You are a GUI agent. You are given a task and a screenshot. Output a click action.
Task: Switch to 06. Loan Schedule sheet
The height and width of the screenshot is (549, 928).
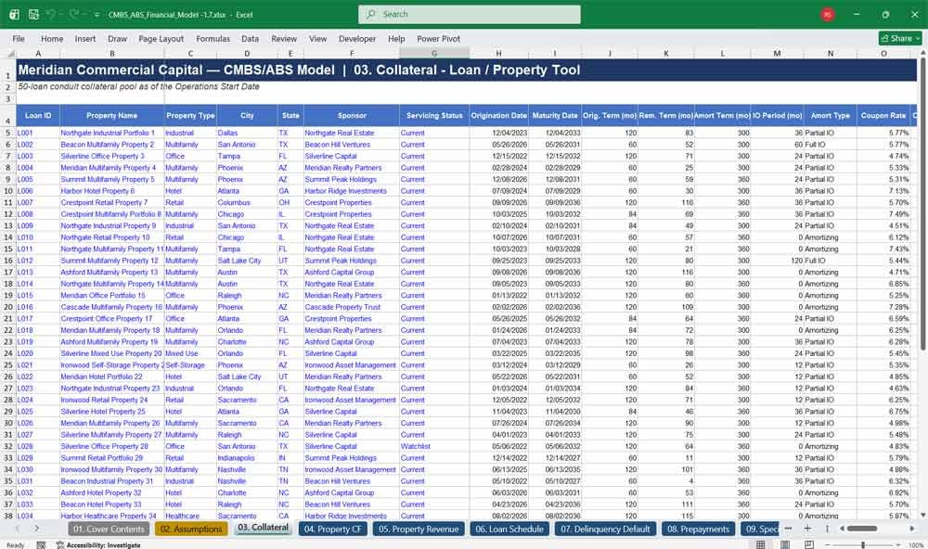point(509,529)
